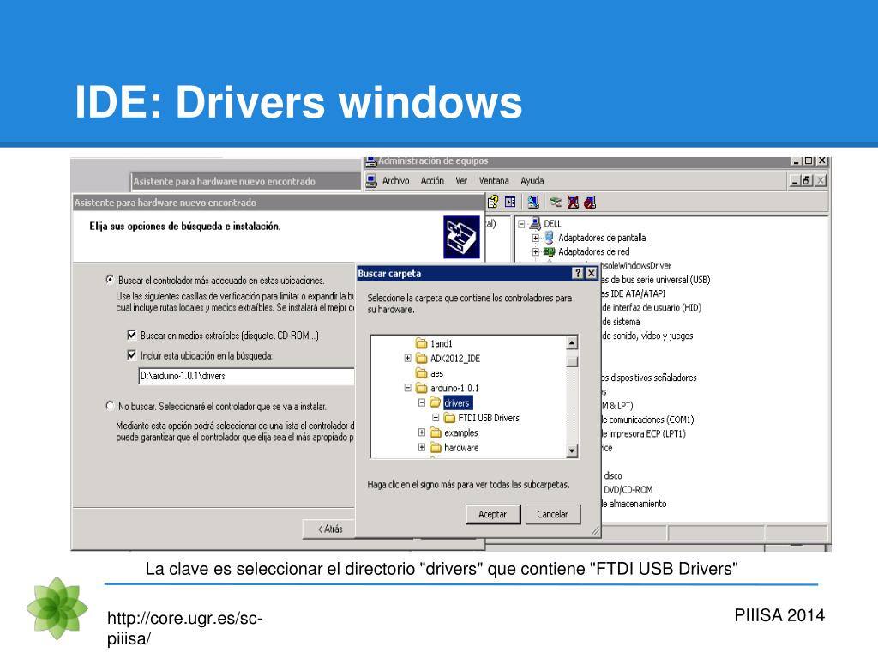
Task: Open the Ayuda menu
Action: click(532, 180)
